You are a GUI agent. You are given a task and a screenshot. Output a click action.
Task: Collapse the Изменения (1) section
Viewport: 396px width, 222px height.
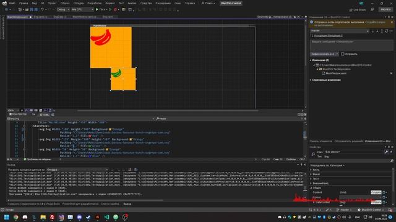[x=311, y=60]
